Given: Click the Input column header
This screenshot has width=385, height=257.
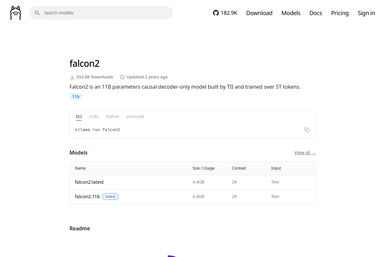Looking at the screenshot, I should [276, 168].
